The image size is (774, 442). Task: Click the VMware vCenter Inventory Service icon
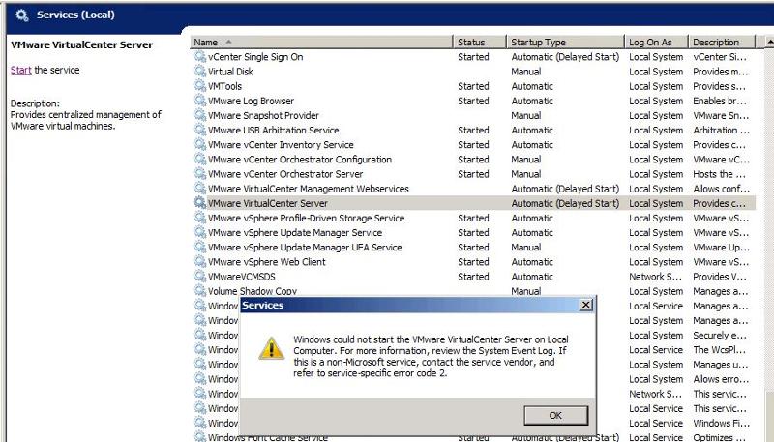coord(199,144)
